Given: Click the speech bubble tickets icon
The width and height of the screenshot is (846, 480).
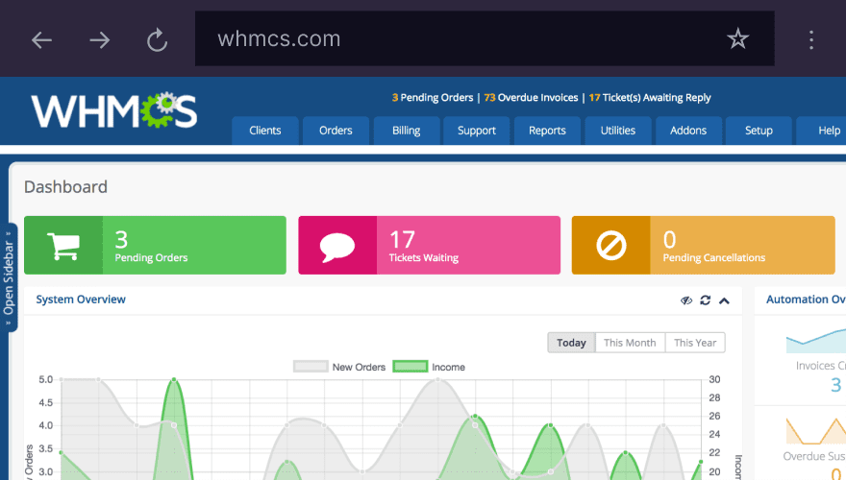Looking at the screenshot, I should click(337, 246).
